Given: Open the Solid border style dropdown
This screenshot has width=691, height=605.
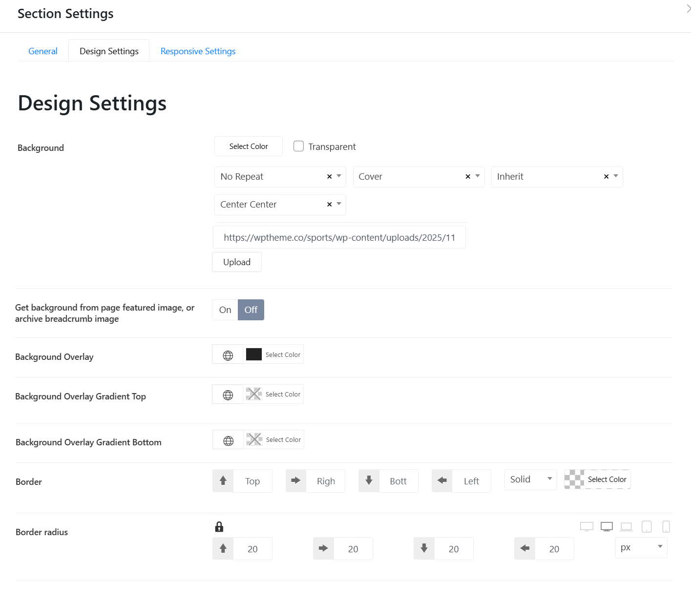Looking at the screenshot, I should (x=530, y=480).
